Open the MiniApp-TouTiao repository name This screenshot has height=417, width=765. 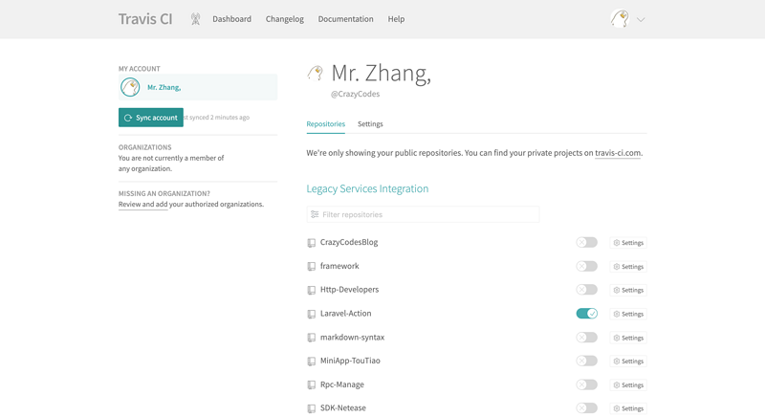tap(350, 361)
